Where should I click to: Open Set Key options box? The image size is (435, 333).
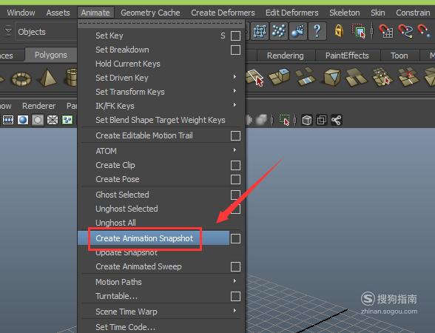[235, 36]
